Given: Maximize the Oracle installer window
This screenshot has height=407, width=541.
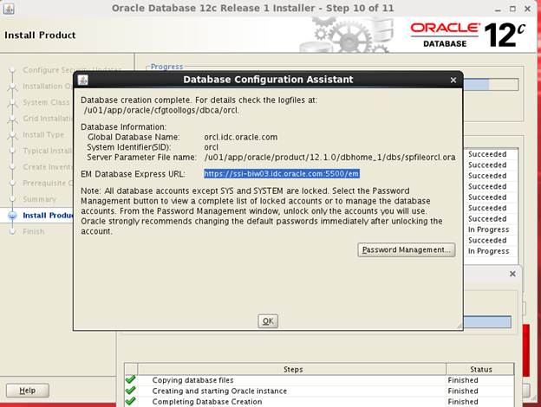Looking at the screenshot, I should click(x=512, y=9).
